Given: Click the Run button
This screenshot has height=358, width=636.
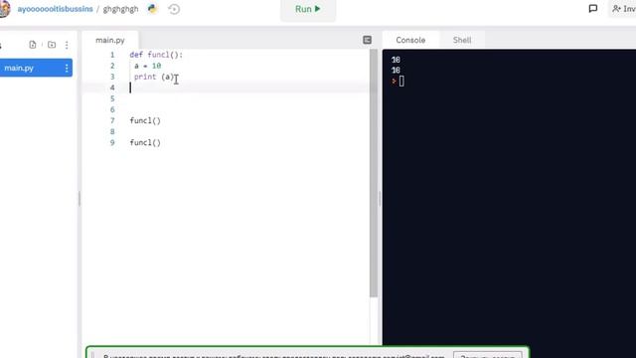Looking at the screenshot, I should point(308,9).
